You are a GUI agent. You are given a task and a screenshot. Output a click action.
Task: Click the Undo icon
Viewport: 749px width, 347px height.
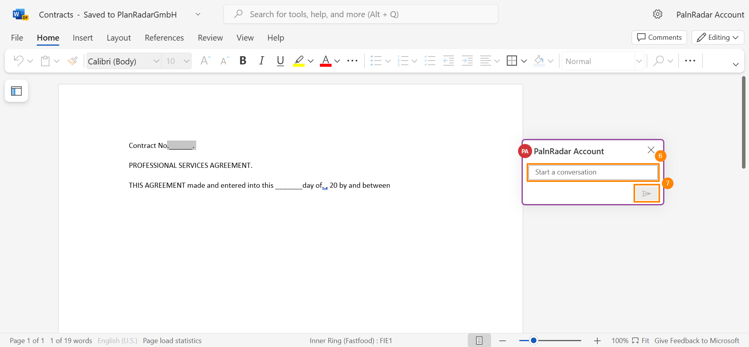click(x=18, y=61)
